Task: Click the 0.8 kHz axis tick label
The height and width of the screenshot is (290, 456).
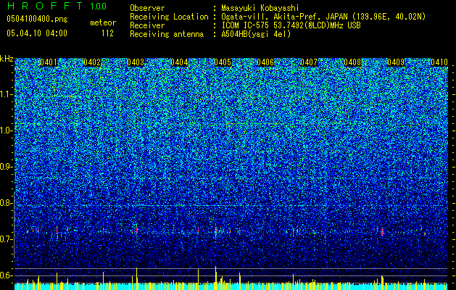Action: tap(7, 203)
